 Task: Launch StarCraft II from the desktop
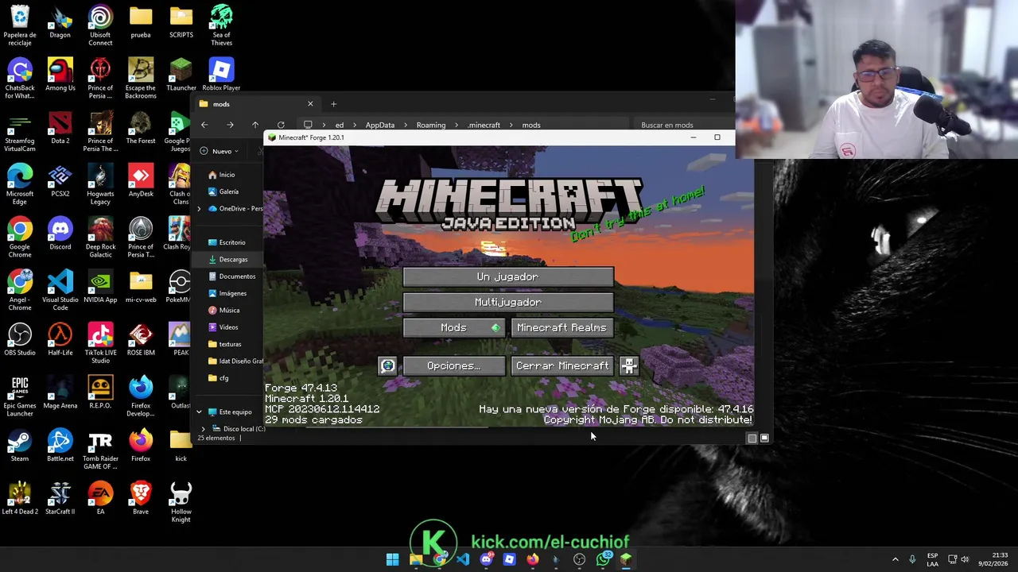click(60, 499)
